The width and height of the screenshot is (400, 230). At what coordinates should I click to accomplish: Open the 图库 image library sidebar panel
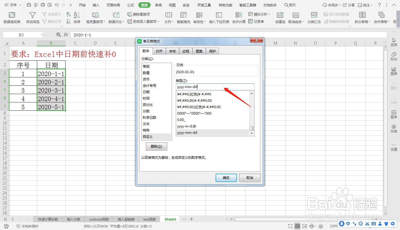pyautogui.click(x=394, y=114)
